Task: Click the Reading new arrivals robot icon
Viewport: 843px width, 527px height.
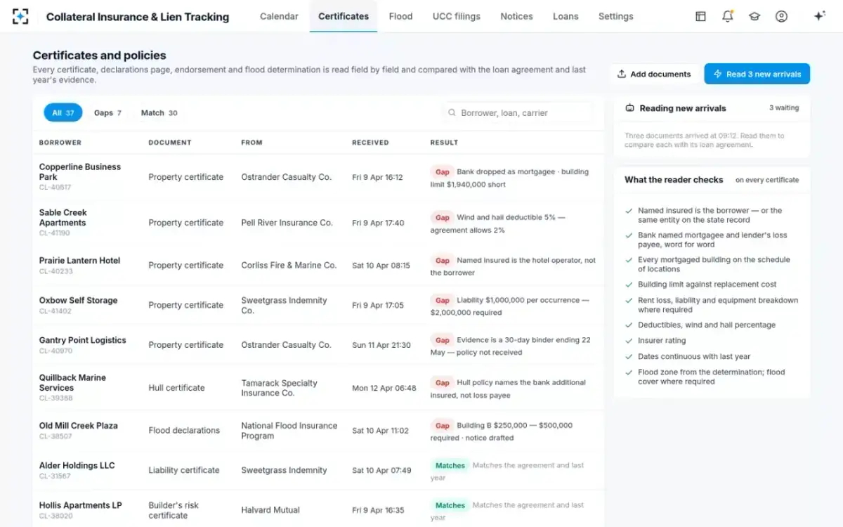Action: click(629, 108)
